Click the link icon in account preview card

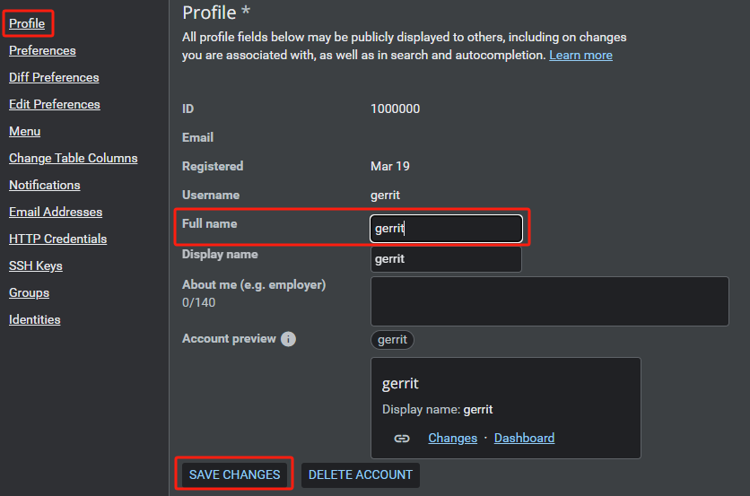point(402,438)
